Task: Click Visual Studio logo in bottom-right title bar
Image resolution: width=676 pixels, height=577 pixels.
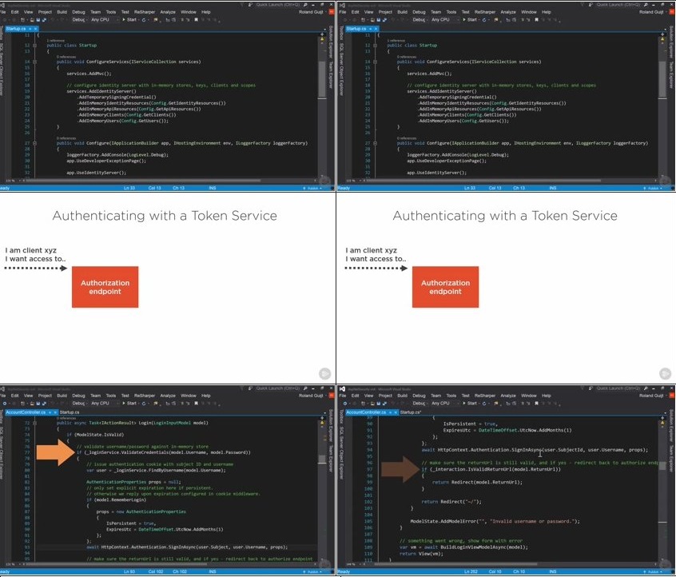Action: click(342, 388)
